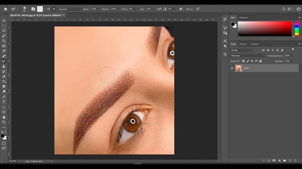This screenshot has height=169, width=302.
Task: Open the Brushes panel icon
Action: coord(225,28)
